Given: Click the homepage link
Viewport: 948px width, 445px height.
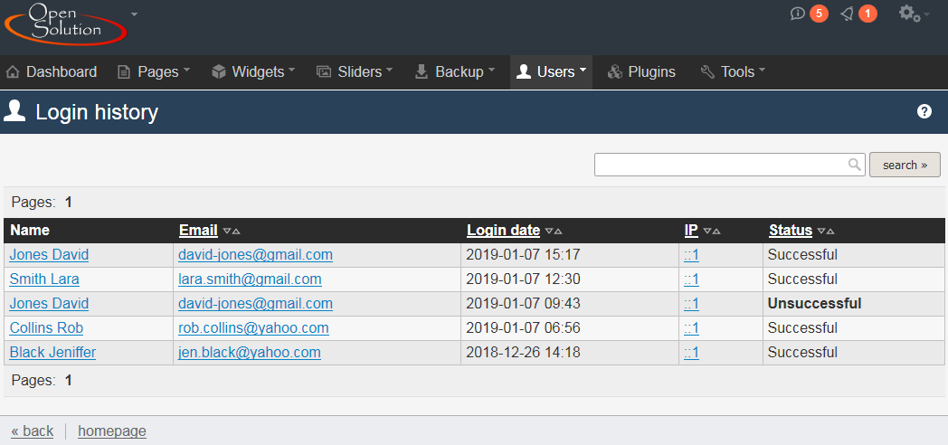Looking at the screenshot, I should (112, 431).
